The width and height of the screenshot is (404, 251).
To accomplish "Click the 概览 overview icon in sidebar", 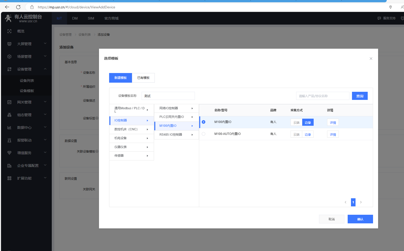I will tap(9, 31).
